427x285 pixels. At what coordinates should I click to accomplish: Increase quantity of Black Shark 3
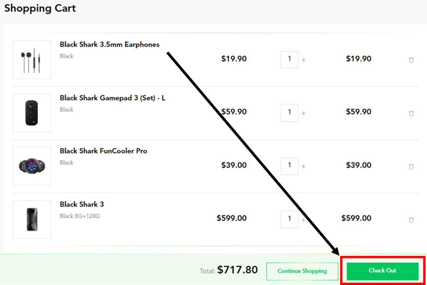point(304,219)
